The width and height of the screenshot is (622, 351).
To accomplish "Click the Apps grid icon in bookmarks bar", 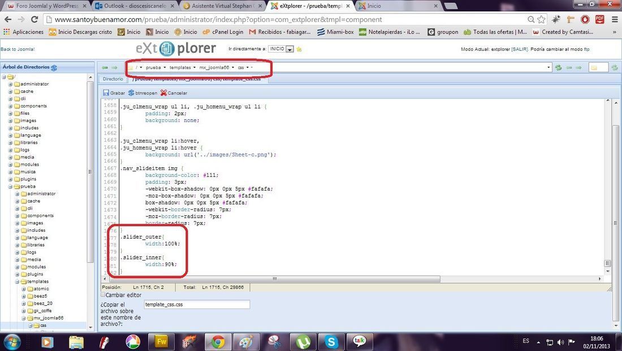I will coord(6,32).
